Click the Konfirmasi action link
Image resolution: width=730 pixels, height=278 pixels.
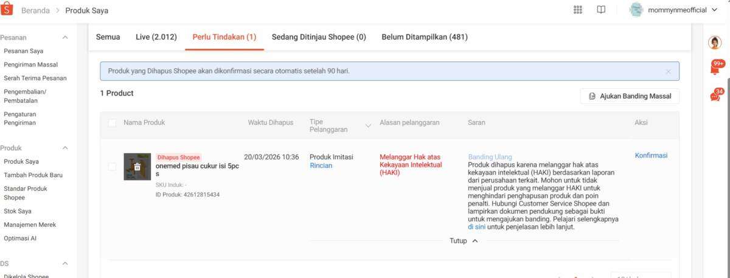tap(651, 156)
